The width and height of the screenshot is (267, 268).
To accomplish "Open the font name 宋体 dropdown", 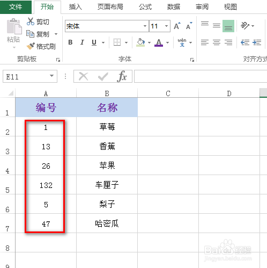I will [145, 26].
